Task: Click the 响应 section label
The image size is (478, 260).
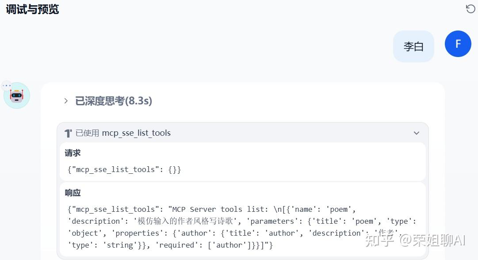Action: [73, 193]
